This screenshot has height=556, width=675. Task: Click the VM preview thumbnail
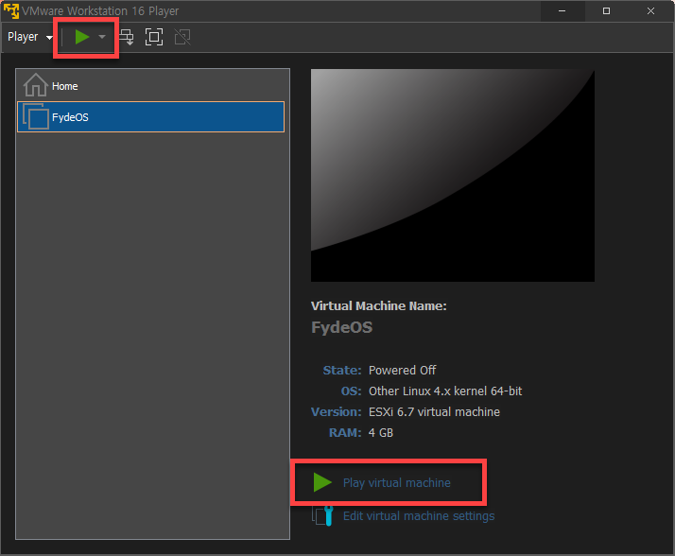pos(453,175)
